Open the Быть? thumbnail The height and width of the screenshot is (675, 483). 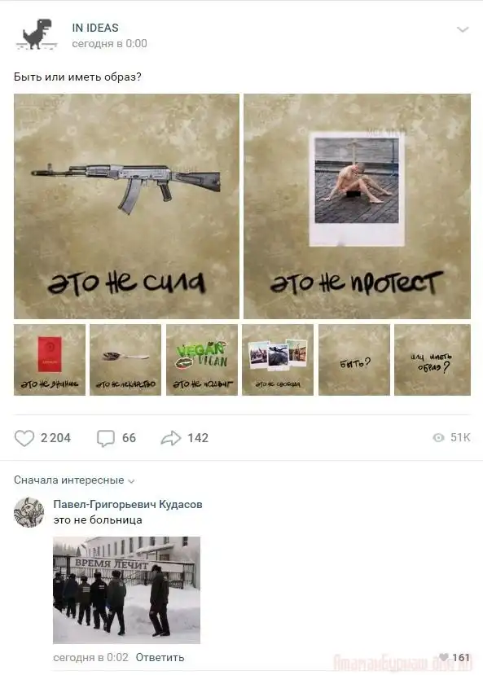(354, 360)
